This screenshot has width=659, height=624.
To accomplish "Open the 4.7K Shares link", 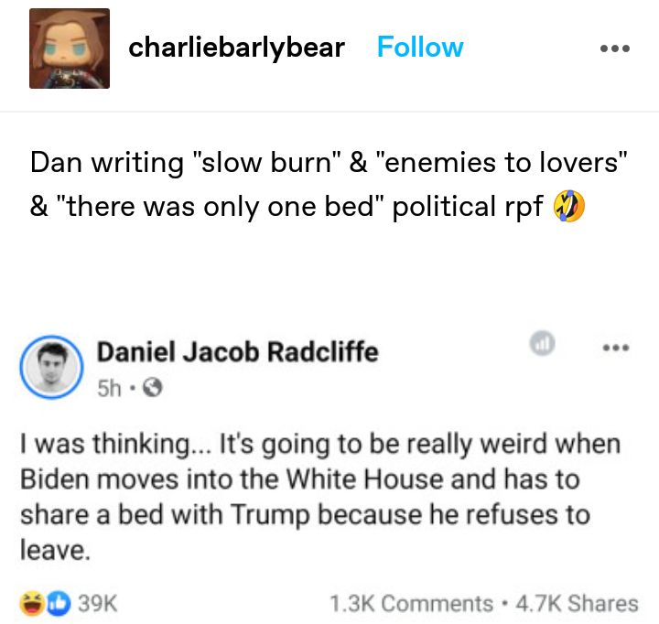I will 577,603.
